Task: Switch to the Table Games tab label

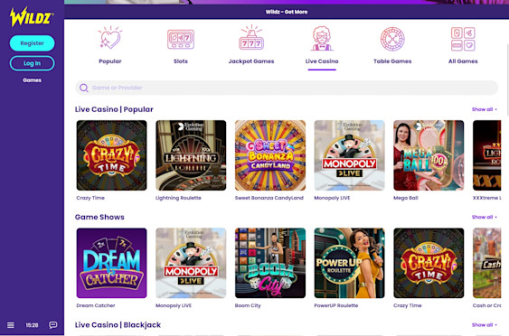Action: click(x=392, y=61)
